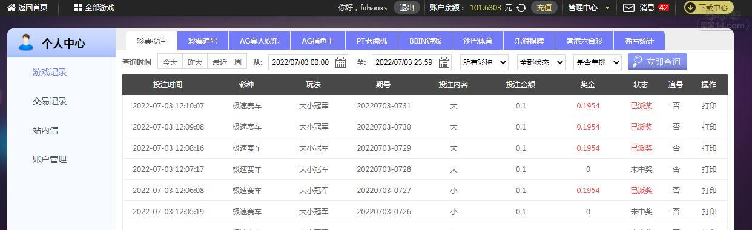Expand the 管理中心 dropdown arrow

[608, 8]
